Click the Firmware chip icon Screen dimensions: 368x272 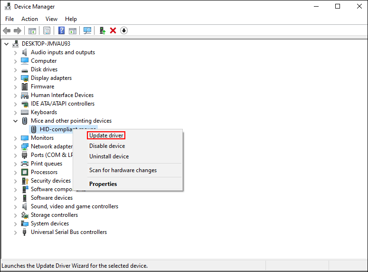pos(24,87)
